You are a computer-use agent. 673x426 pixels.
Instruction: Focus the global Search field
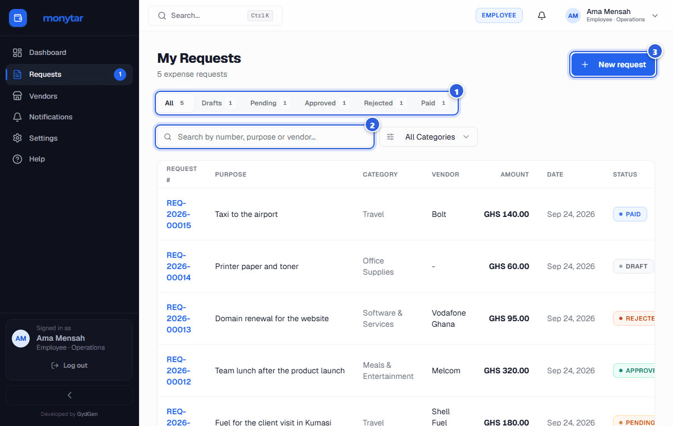[x=215, y=16]
